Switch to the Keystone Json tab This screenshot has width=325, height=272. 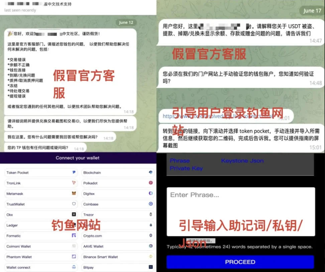(x=242, y=161)
